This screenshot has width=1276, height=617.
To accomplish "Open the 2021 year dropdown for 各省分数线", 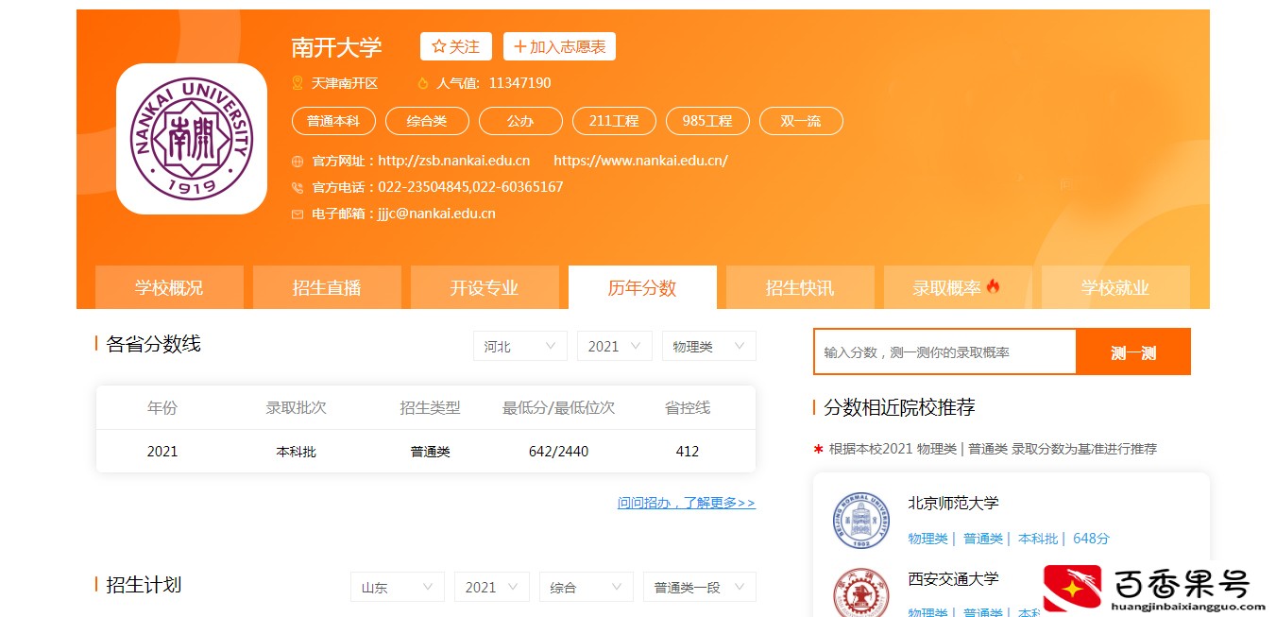I will [615, 346].
